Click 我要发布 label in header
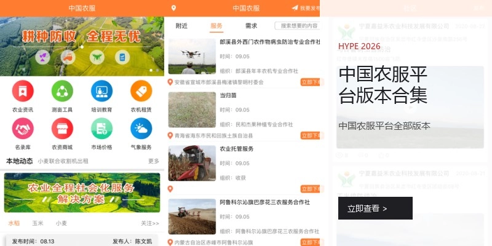The image size is (492, 246). click(310, 8)
